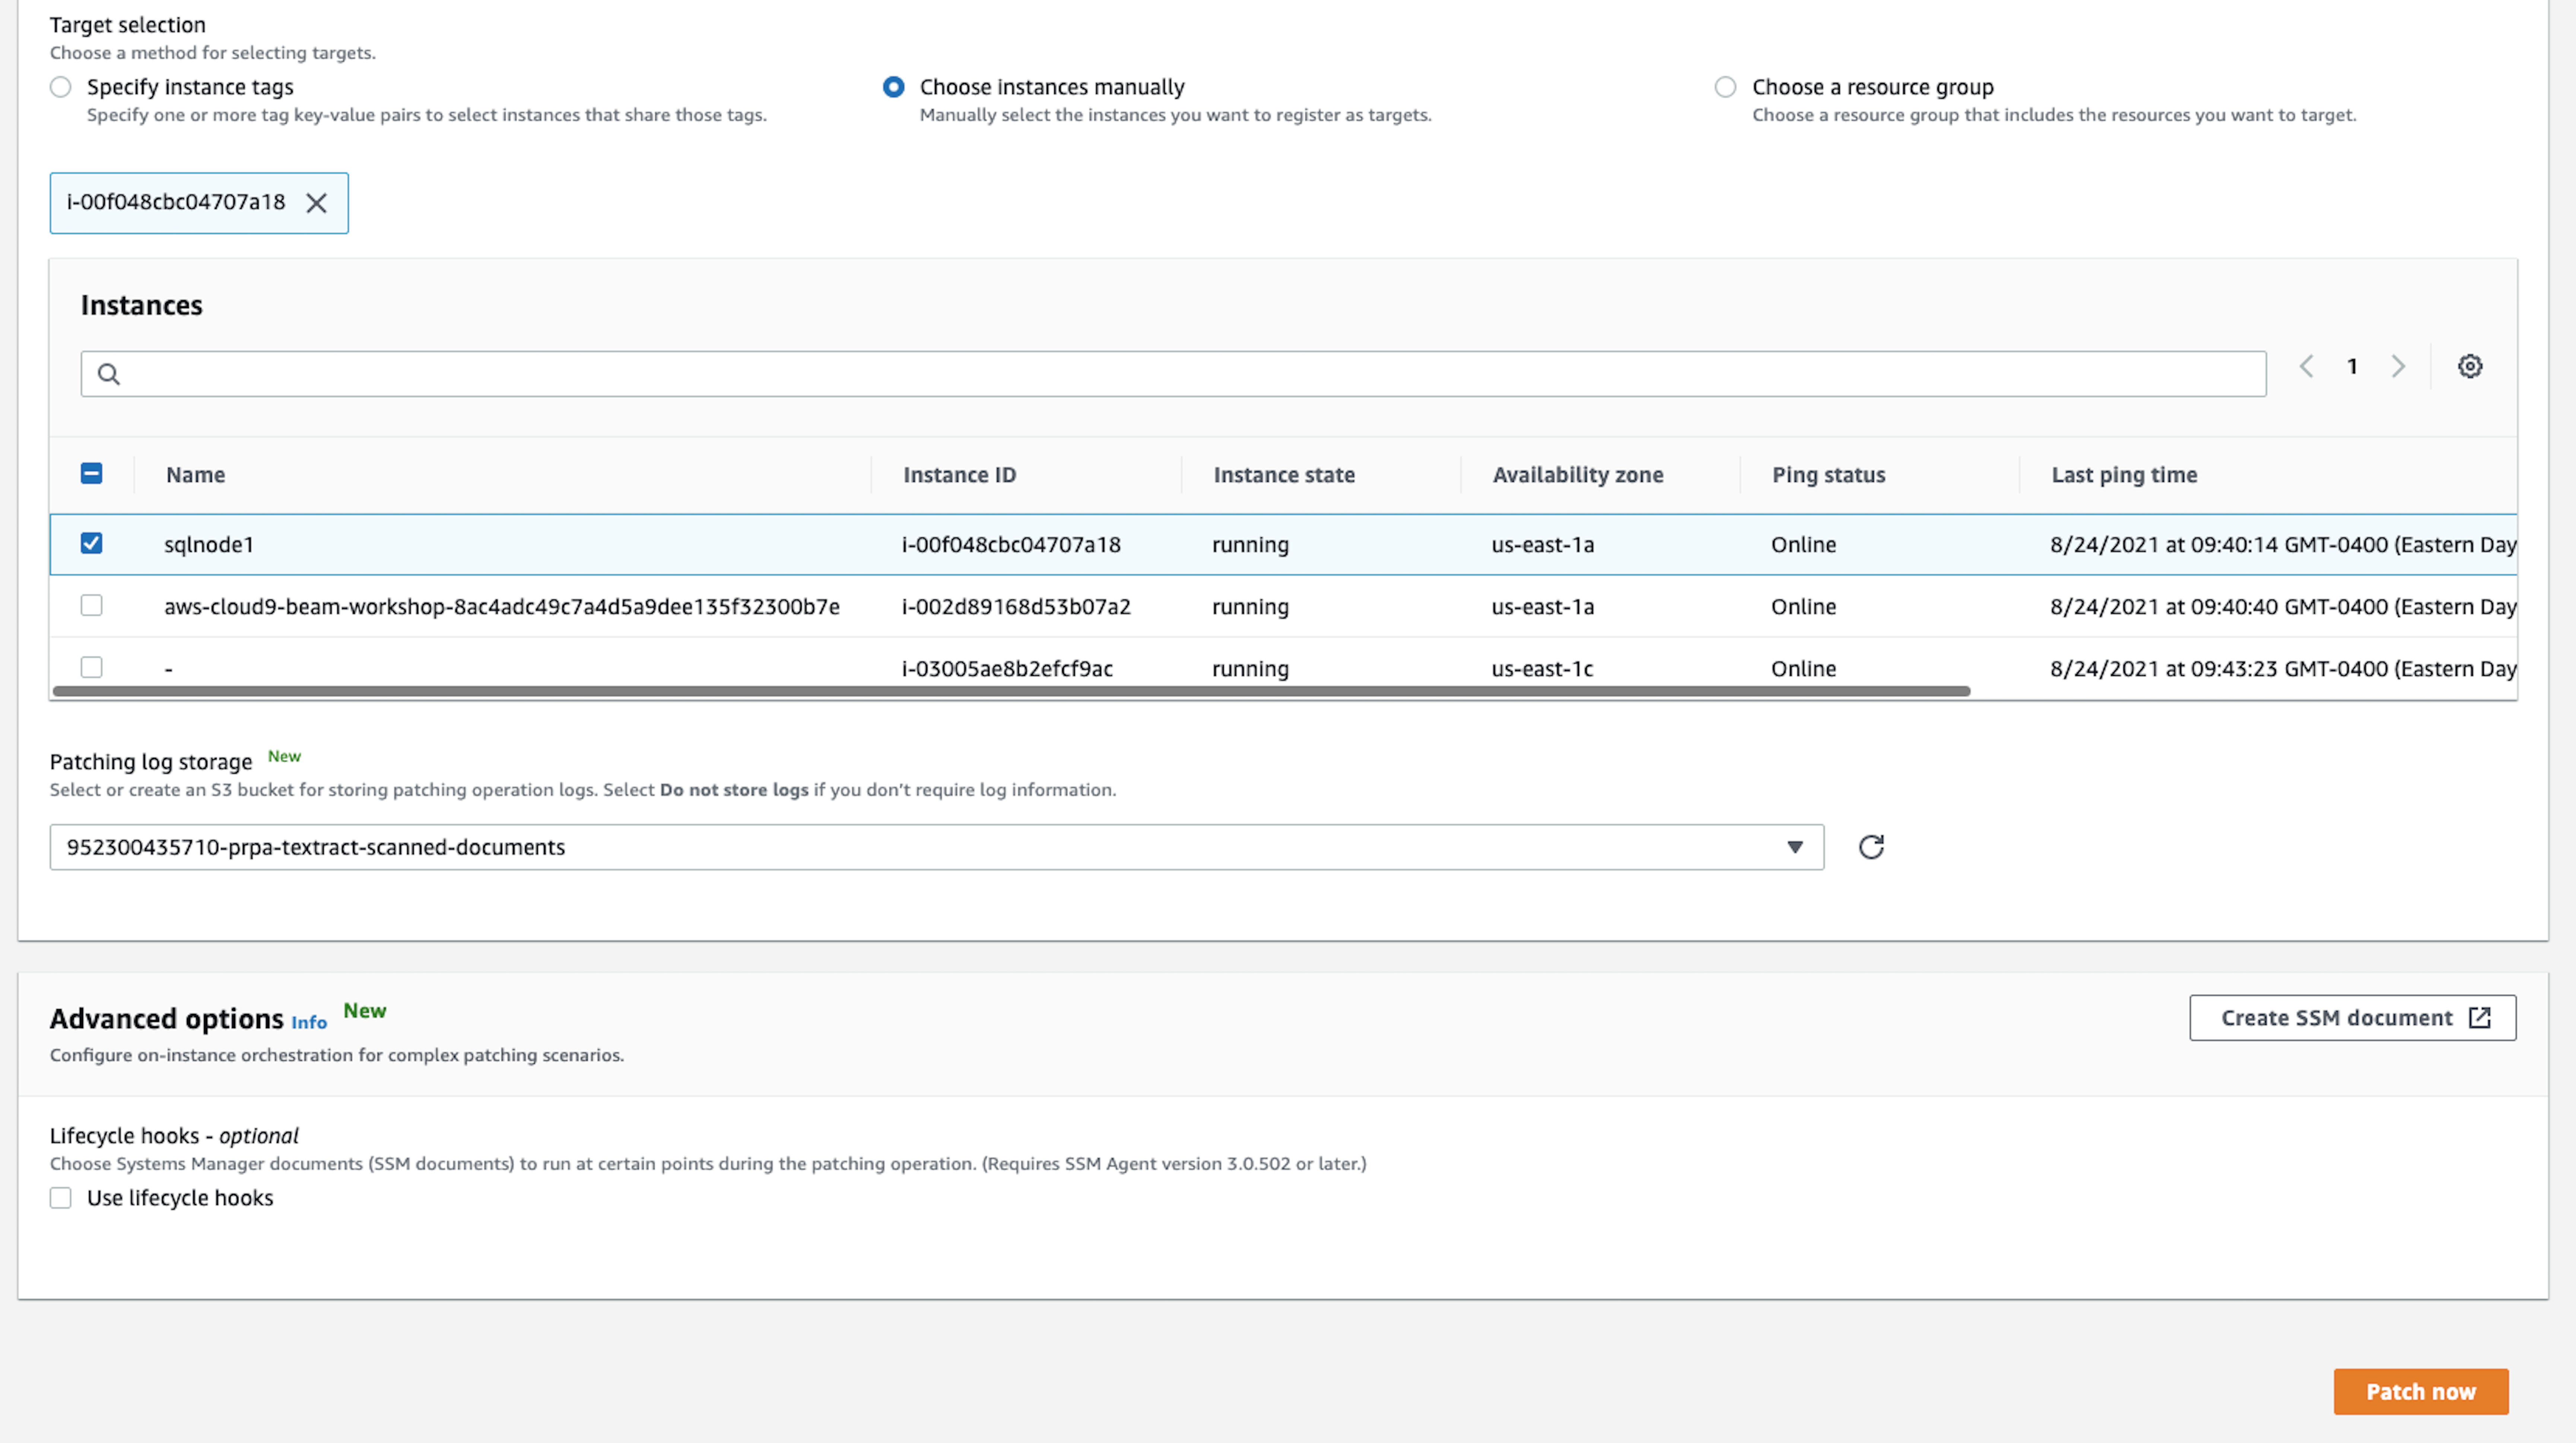
Task: Check the aws-cloud9-beam-workshop instance checkbox
Action: click(91, 605)
